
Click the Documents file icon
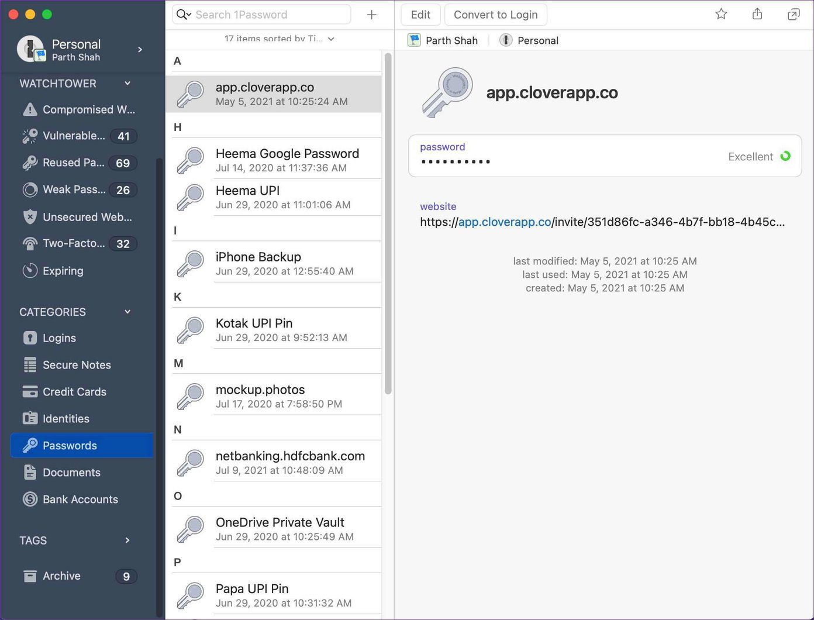pyautogui.click(x=30, y=472)
